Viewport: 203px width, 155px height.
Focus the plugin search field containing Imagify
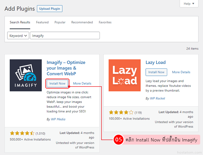(65, 36)
